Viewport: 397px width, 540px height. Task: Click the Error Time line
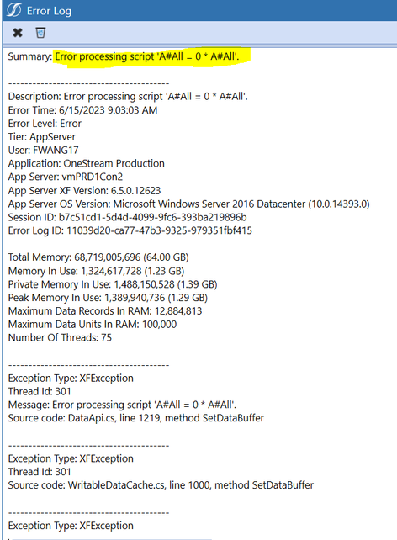(82, 110)
